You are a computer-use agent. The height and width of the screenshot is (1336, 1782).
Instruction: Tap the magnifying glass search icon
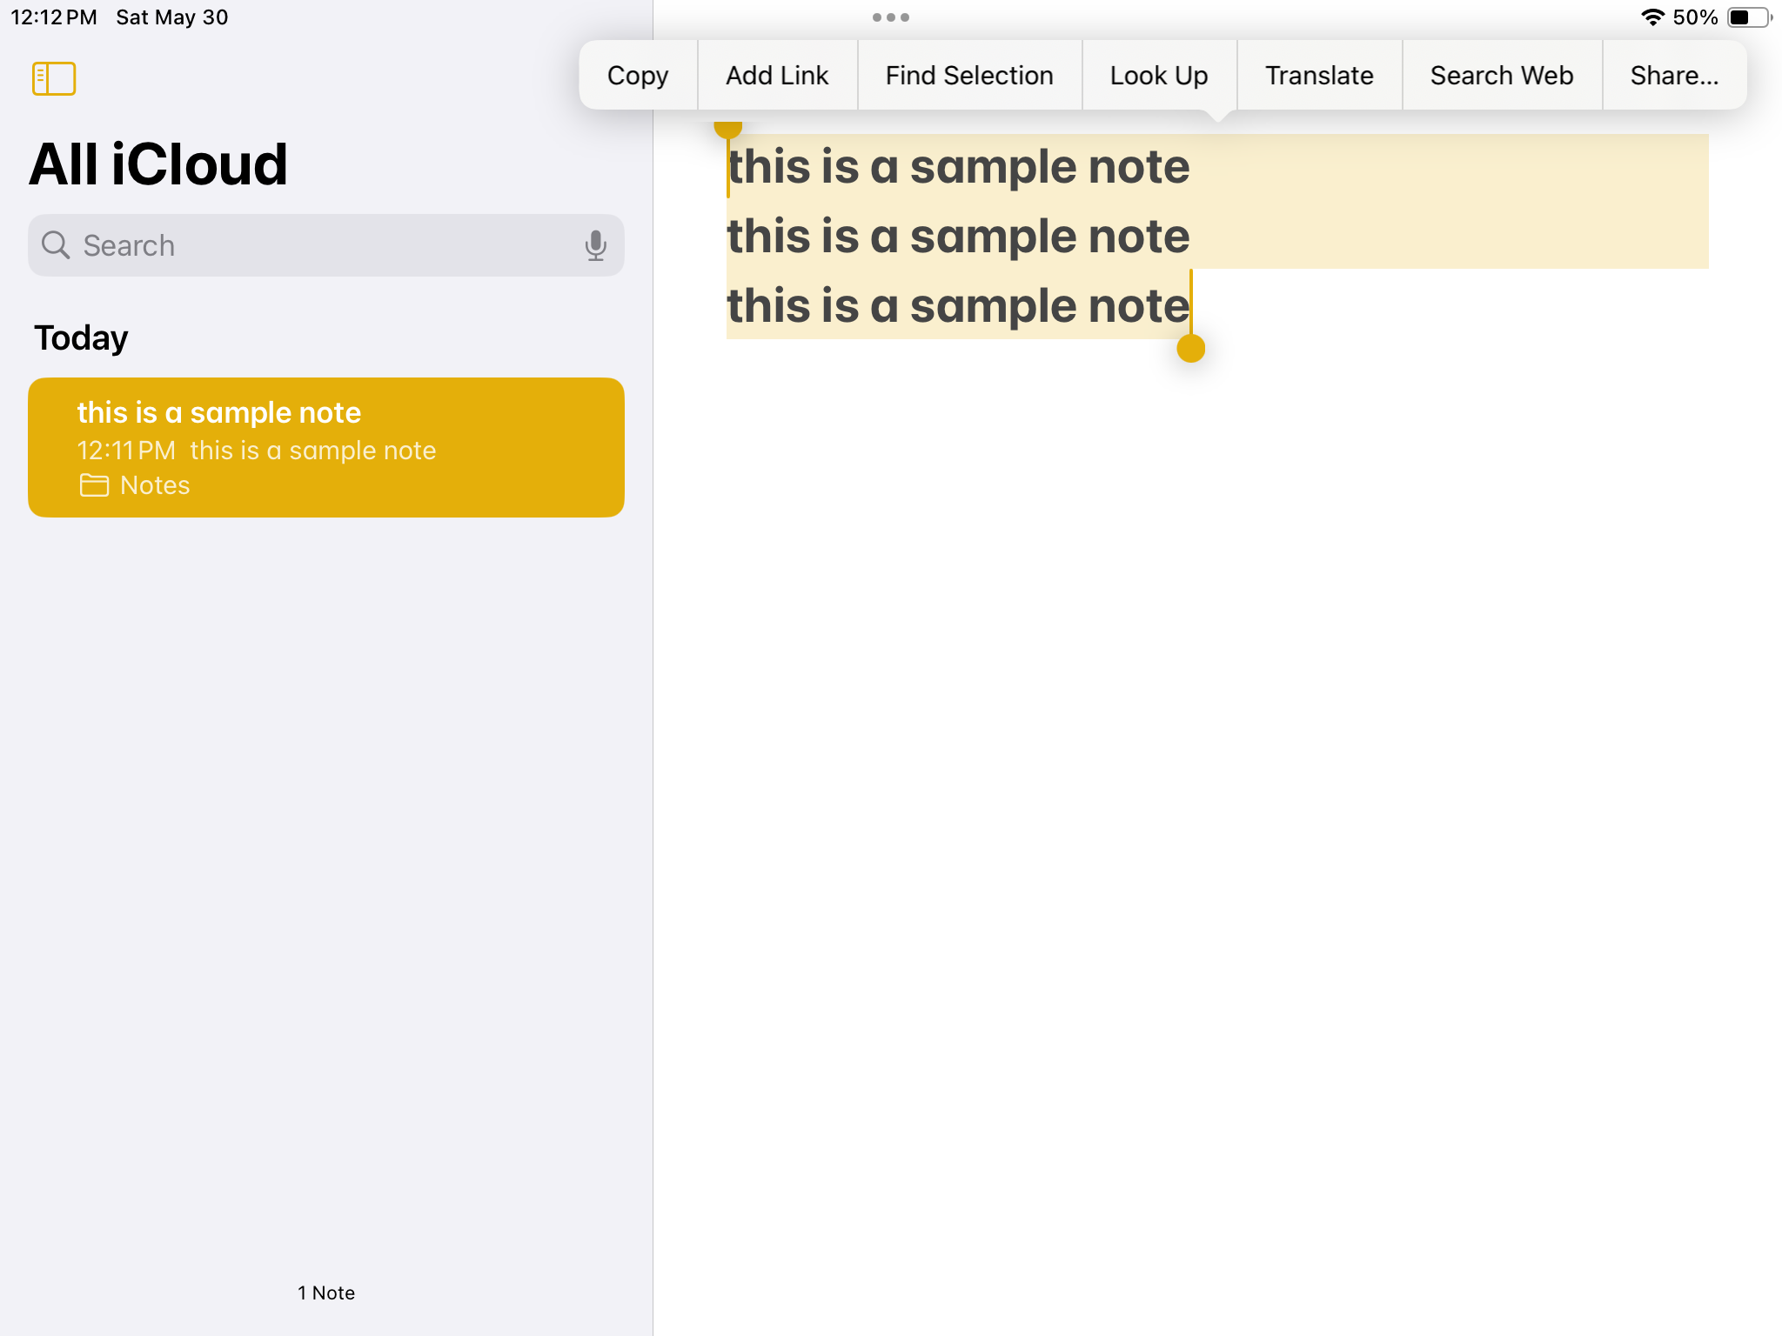[56, 245]
